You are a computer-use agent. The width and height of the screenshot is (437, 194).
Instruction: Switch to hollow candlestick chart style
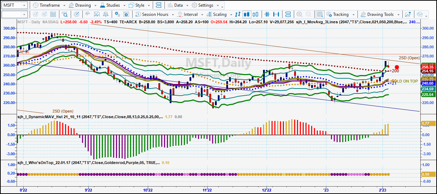(x=256, y=14)
